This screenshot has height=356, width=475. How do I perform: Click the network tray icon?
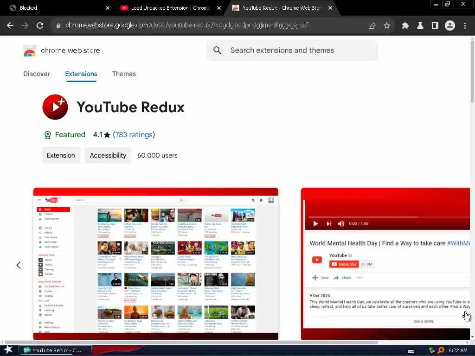point(432,350)
